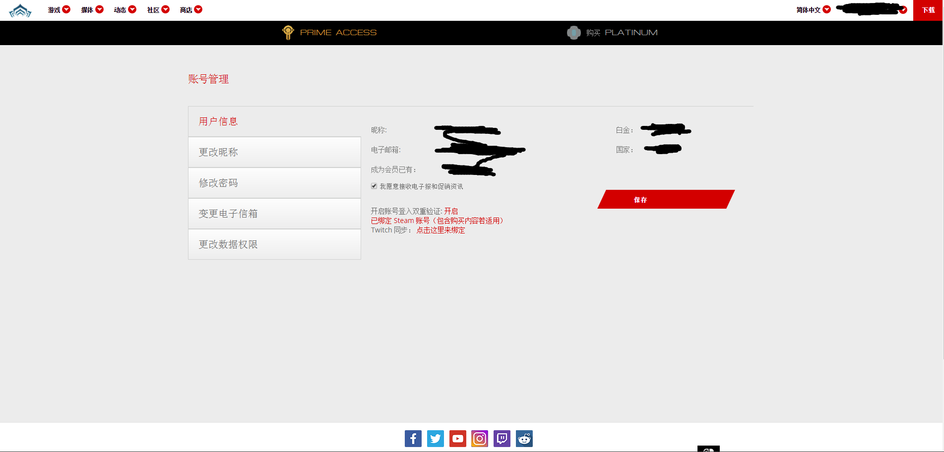Open the Twitch social icon
944x452 pixels.
point(502,439)
